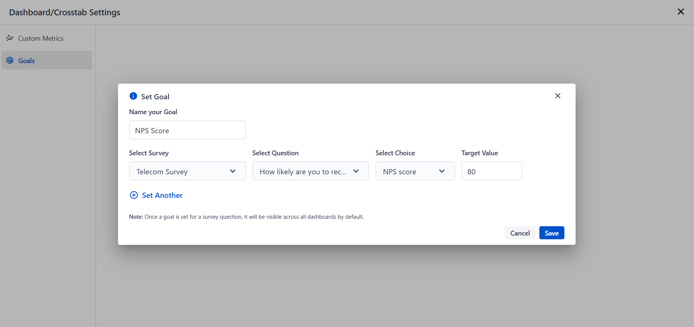The image size is (694, 327).
Task: Close the Set Goal dialog
Action: click(558, 96)
